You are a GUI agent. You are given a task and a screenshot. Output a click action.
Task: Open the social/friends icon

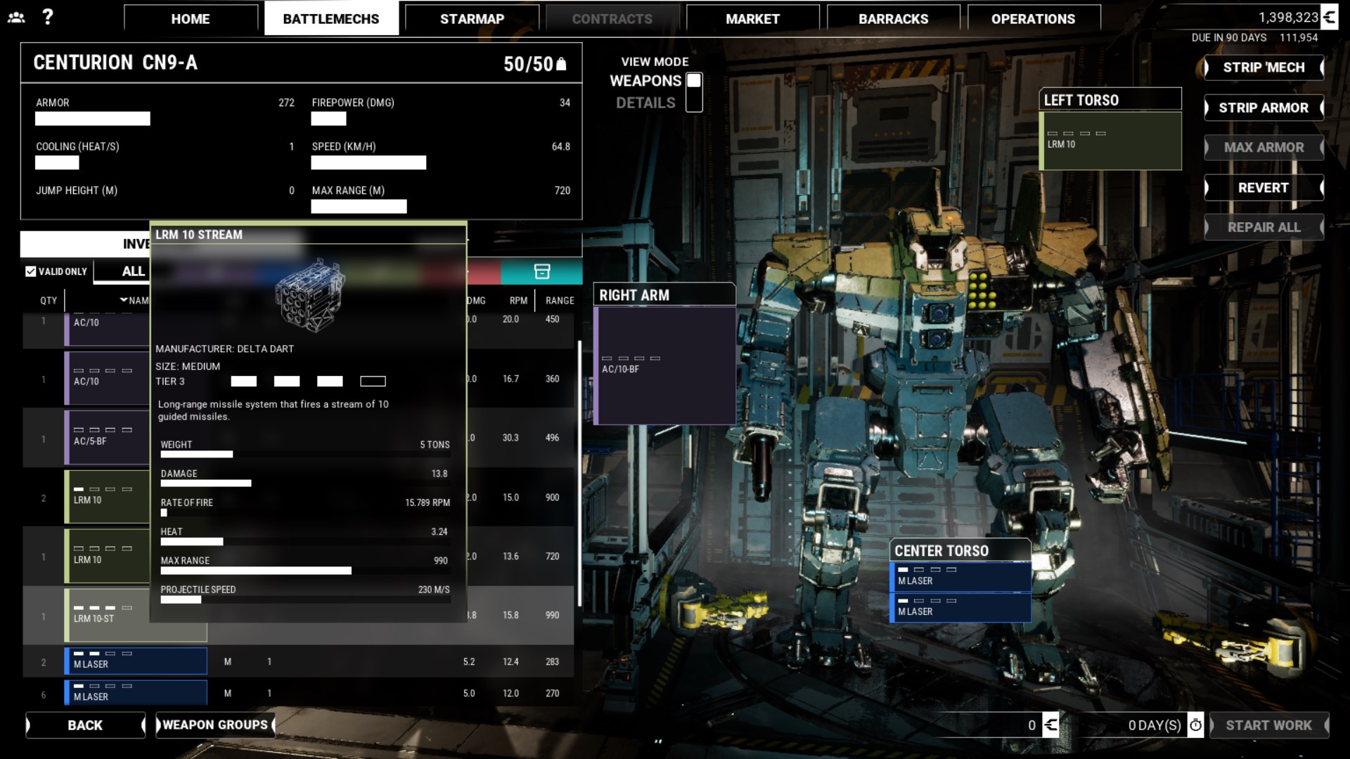click(16, 18)
